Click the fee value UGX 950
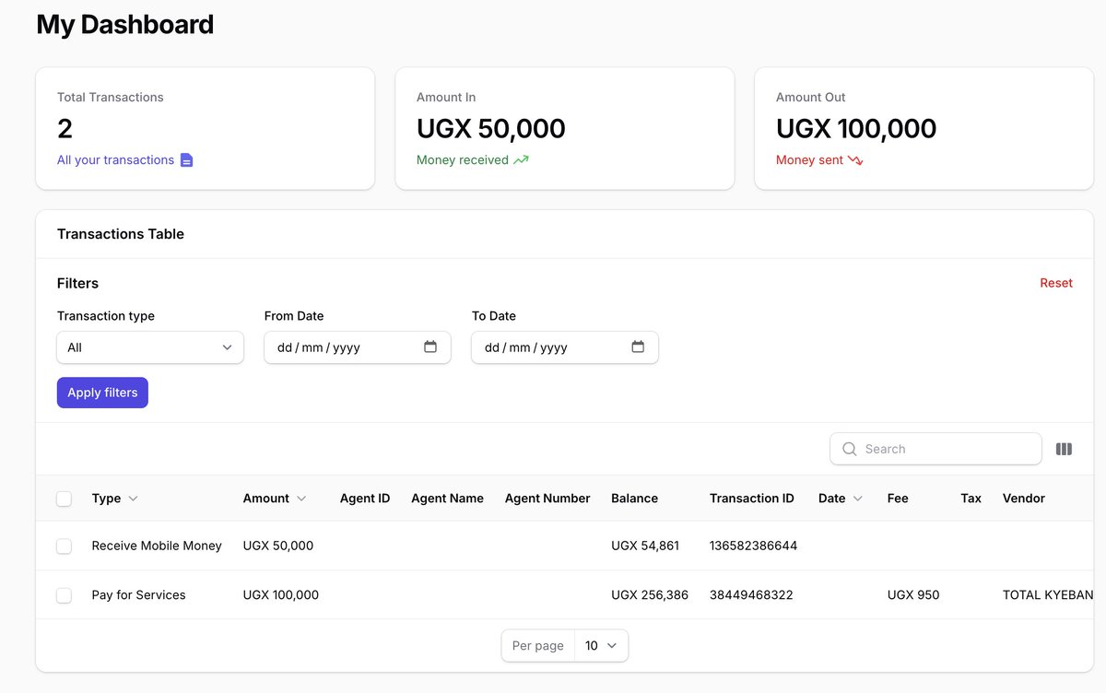This screenshot has height=693, width=1106. pos(913,595)
